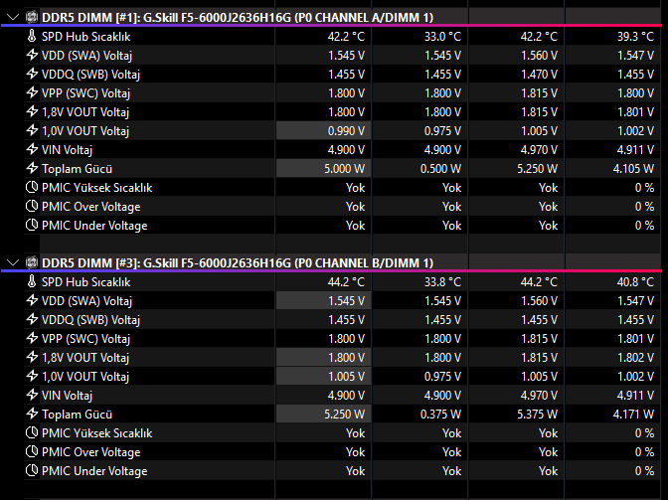This screenshot has width=668, height=500.
Task: Click bolt icon of DIMM #1 Toplam Gücü
Action: (x=32, y=168)
